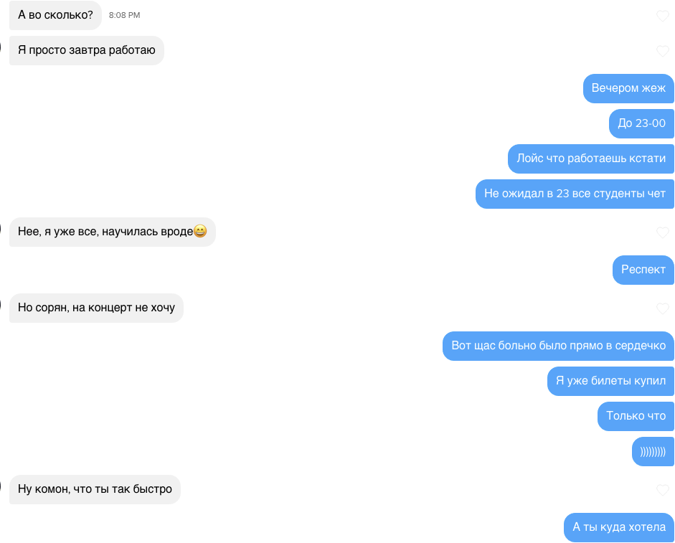Like the "Нее, я уже все" message
Screen dimensions: 675x543
pyautogui.click(x=663, y=232)
